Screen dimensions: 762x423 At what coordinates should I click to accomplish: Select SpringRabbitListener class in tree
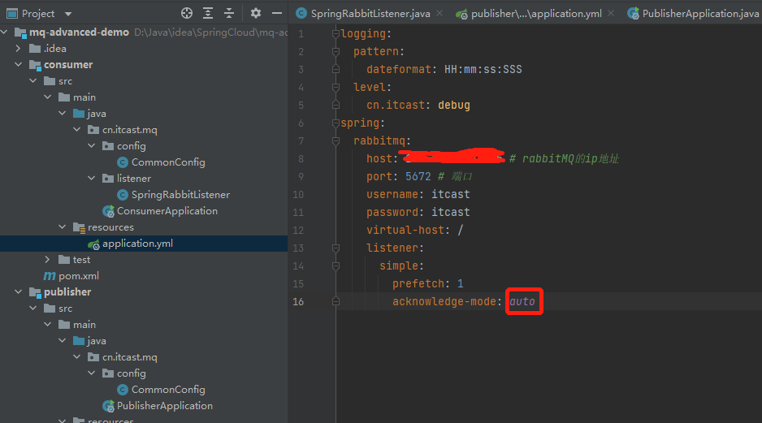coord(180,195)
